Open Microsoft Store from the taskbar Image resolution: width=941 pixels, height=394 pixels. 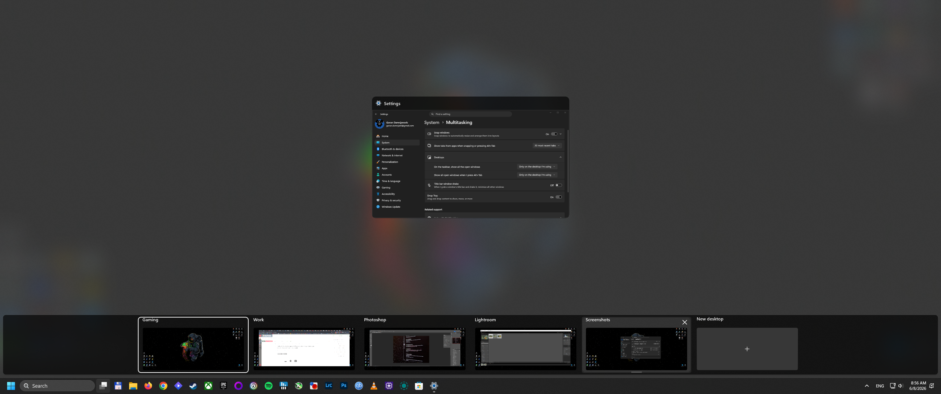pyautogui.click(x=419, y=386)
